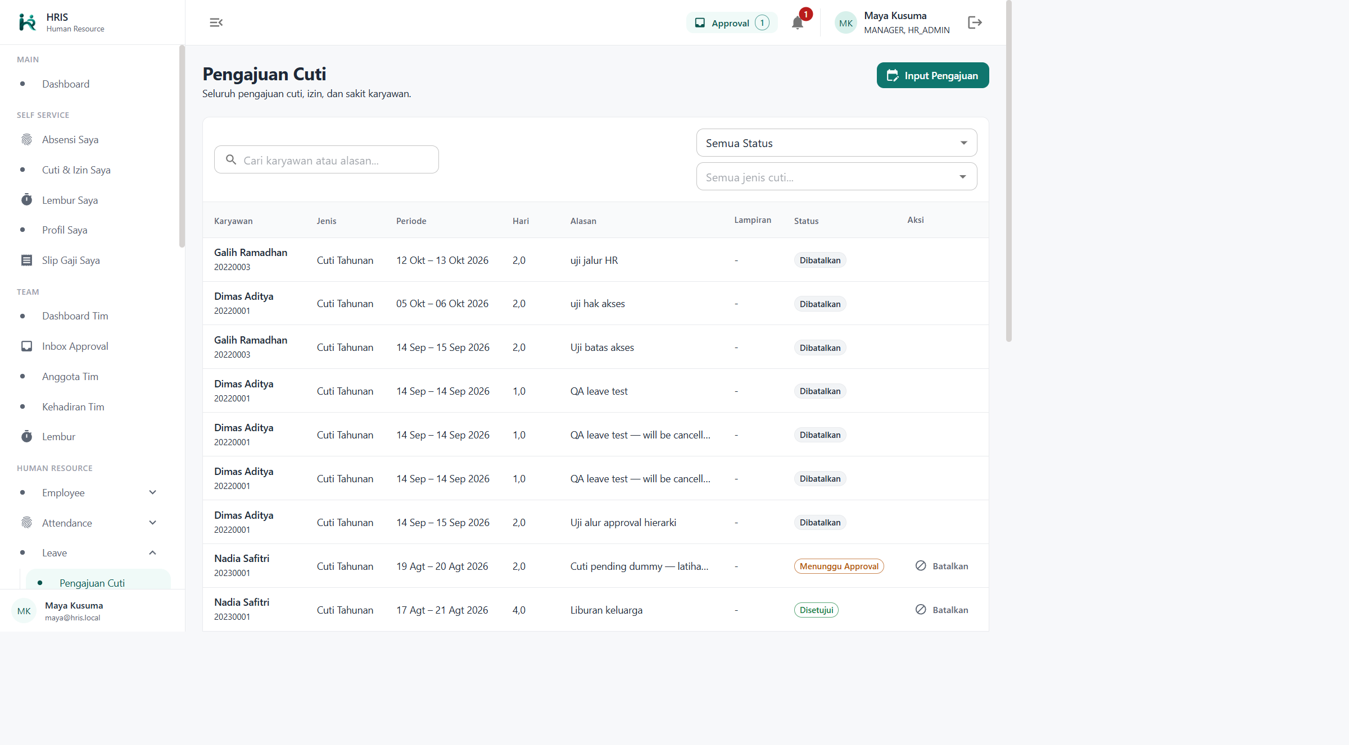This screenshot has height=745, width=1349.
Task: Click search magnifier icon
Action: tap(231, 160)
